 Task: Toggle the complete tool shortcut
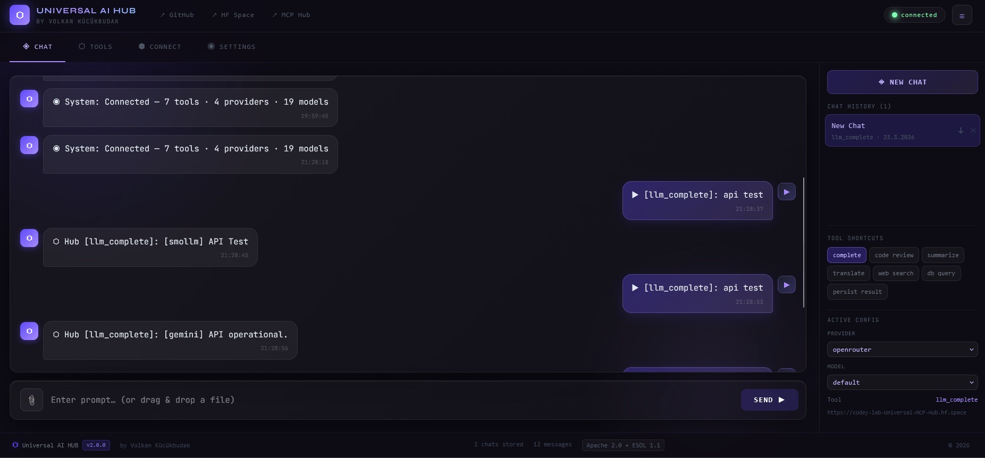click(846, 255)
